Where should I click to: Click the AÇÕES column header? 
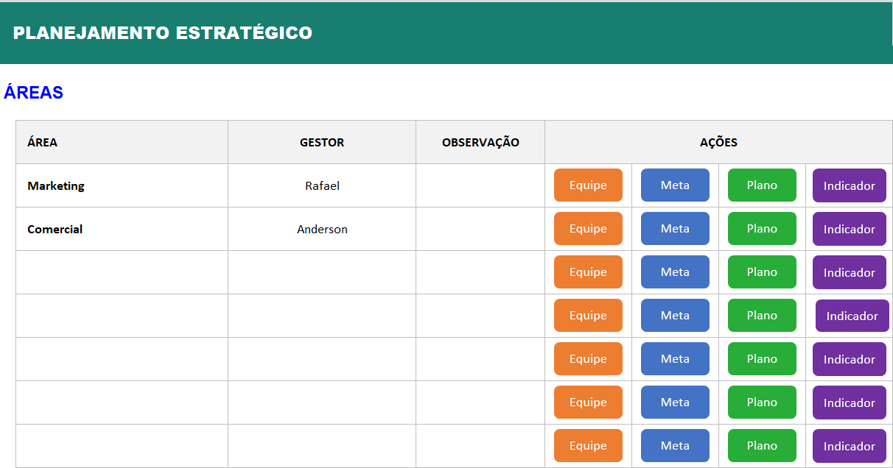pyautogui.click(x=718, y=143)
